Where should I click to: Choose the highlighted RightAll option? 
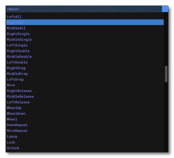(15, 22)
